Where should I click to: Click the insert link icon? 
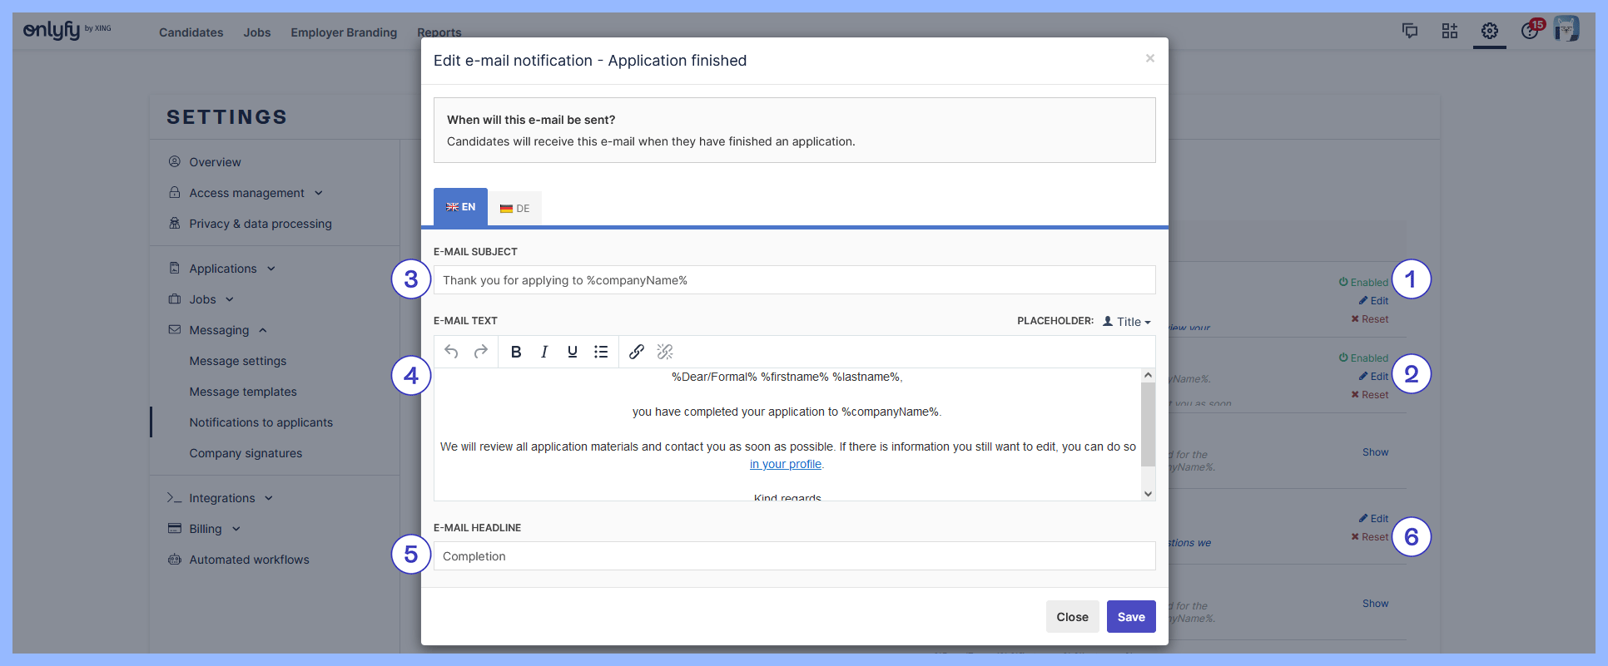point(637,352)
